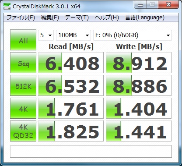Image resolution: width=182 pixels, height=166 pixels.
Task: Open the 言語(Language) menu
Action: [145, 18]
